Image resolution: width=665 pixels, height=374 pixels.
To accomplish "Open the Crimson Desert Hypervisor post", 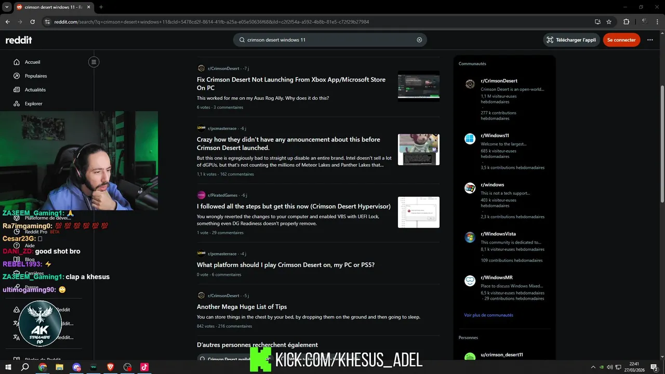I will [294, 206].
